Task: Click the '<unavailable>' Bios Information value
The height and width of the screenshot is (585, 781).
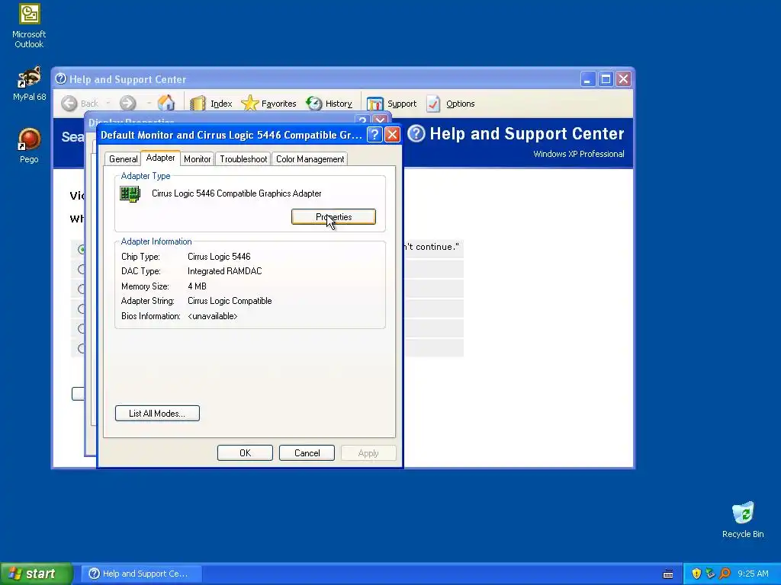Action: click(x=213, y=316)
